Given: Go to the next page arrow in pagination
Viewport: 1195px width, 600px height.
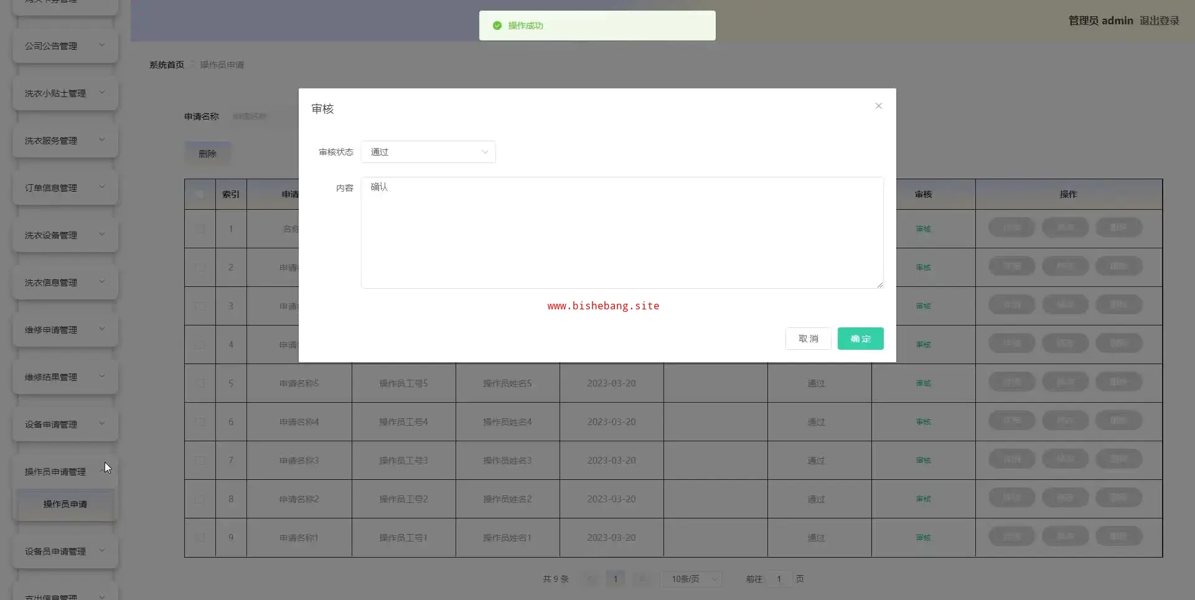Looking at the screenshot, I should pos(642,579).
